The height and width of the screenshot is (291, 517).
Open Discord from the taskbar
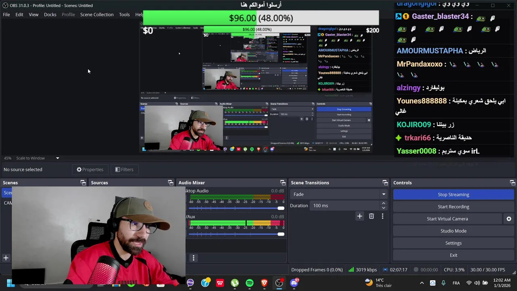[294, 283]
